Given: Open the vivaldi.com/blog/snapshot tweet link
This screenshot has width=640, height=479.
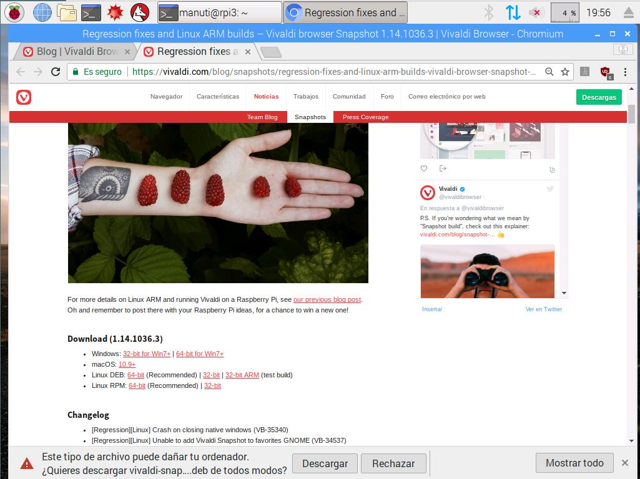Looking at the screenshot, I should click(457, 235).
